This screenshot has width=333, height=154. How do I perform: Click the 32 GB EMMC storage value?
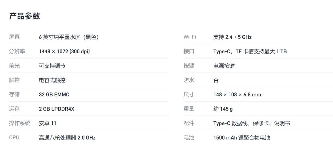pyautogui.click(x=54, y=95)
